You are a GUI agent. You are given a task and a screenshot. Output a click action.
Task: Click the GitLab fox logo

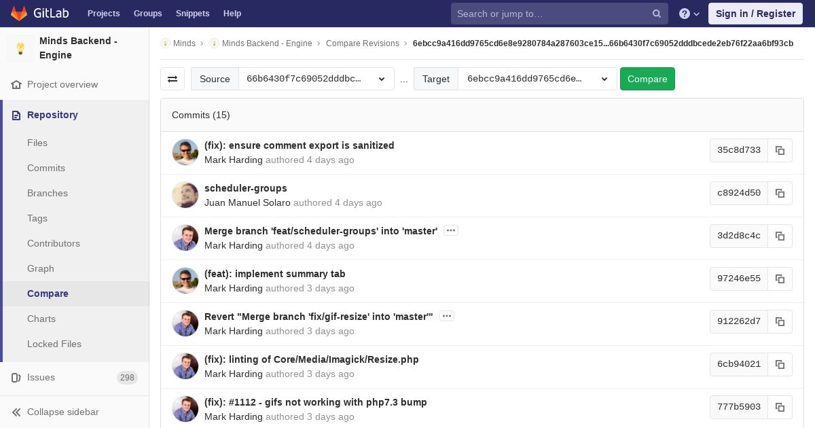pyautogui.click(x=19, y=14)
